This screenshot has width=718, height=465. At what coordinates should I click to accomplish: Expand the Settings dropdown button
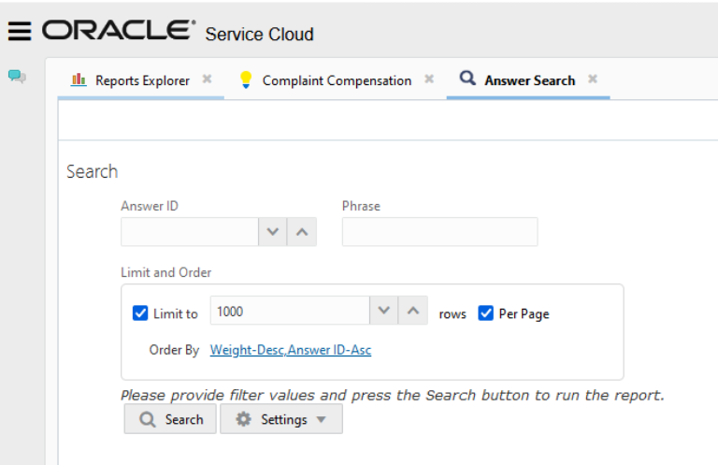(x=281, y=419)
